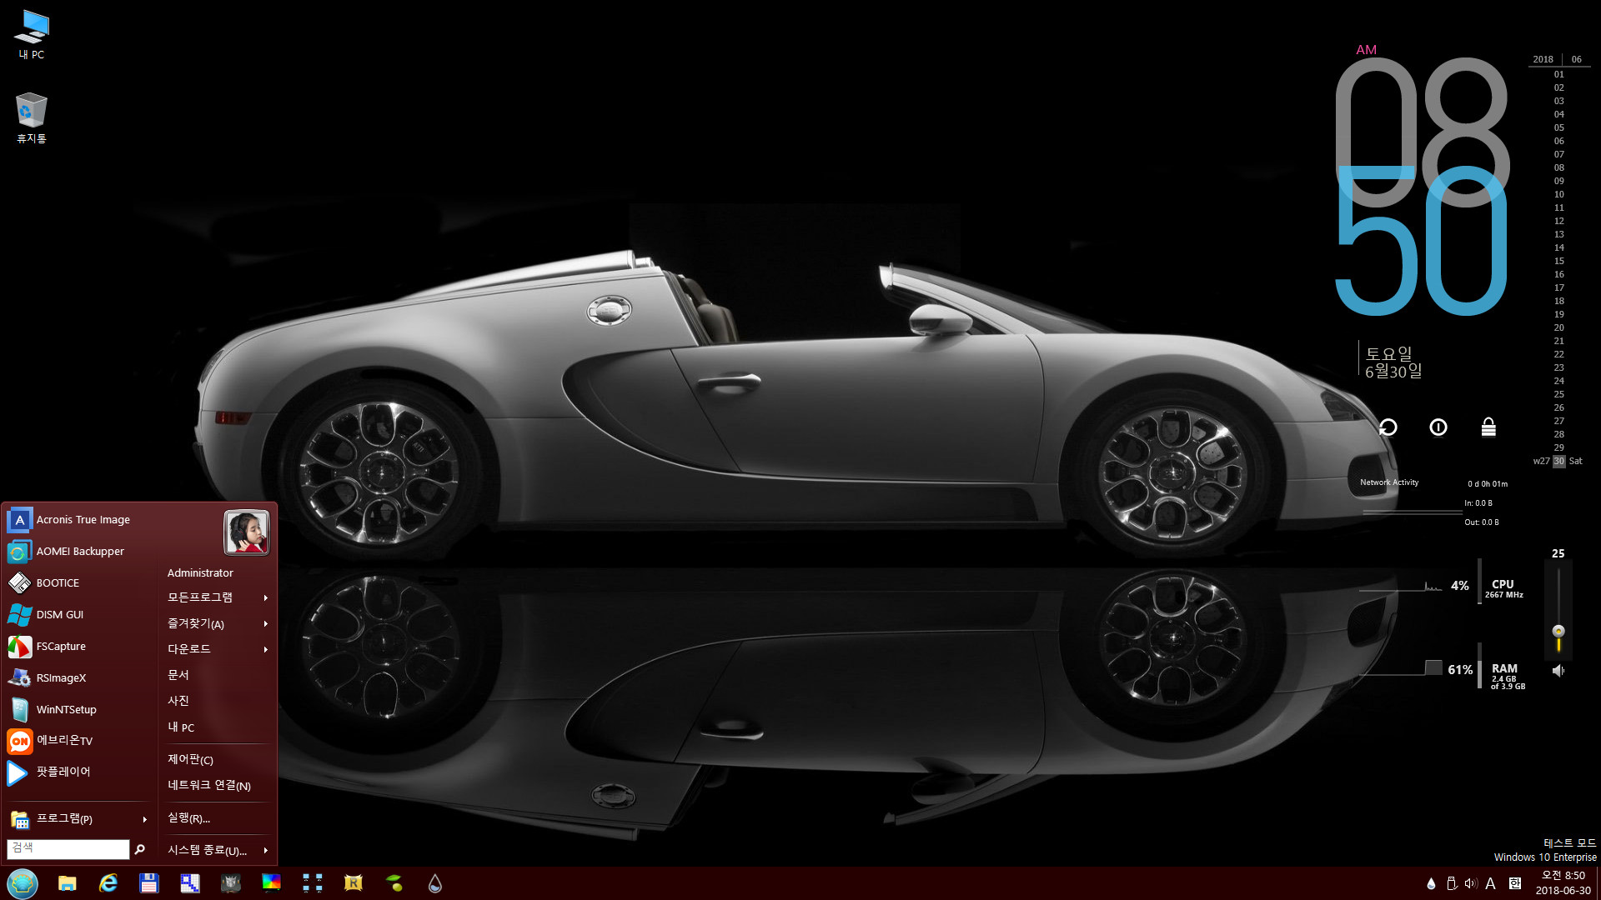Viewport: 1601px width, 900px height.
Task: Click the volume slider knob on widget
Action: click(x=1558, y=632)
